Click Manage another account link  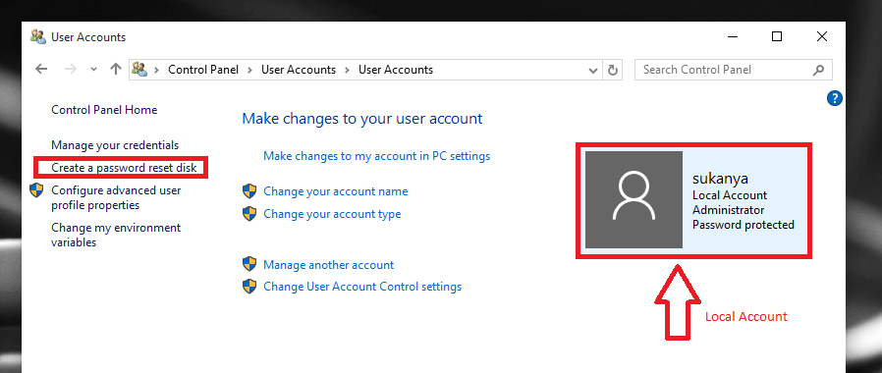pyautogui.click(x=328, y=265)
